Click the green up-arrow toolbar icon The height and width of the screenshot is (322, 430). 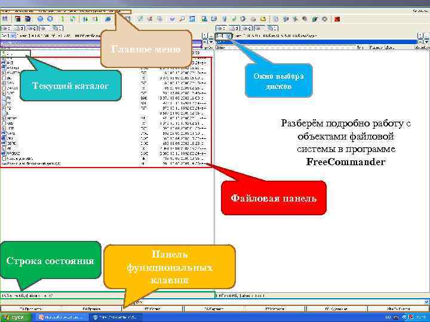[x=63, y=19]
